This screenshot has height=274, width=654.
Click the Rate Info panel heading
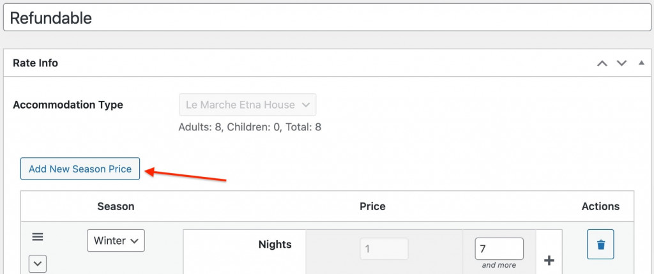pyautogui.click(x=36, y=63)
